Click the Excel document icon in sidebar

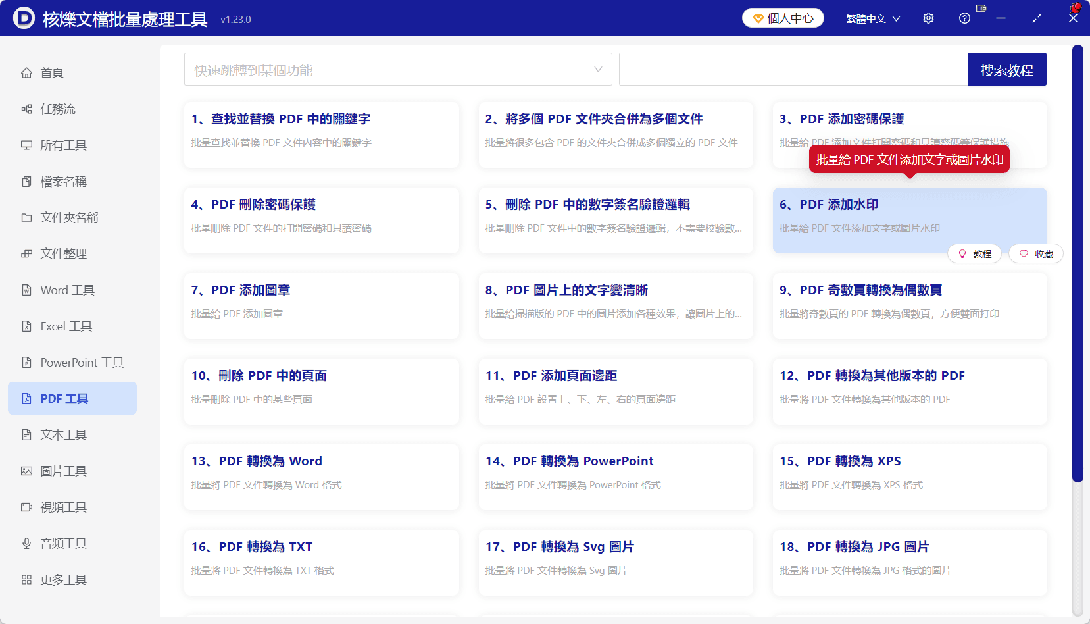pyautogui.click(x=26, y=326)
